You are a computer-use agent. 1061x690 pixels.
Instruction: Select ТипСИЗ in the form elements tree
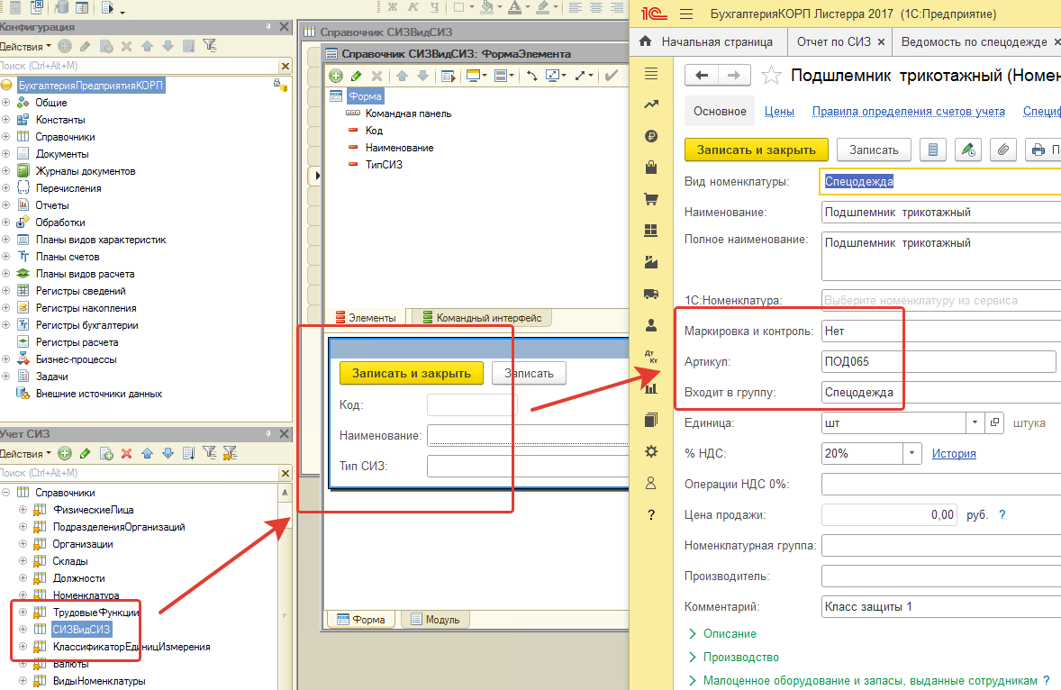pos(384,164)
